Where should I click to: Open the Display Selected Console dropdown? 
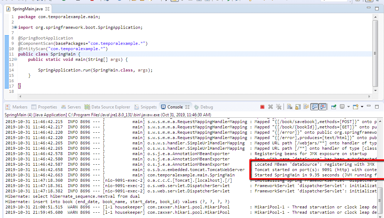coord(348,107)
